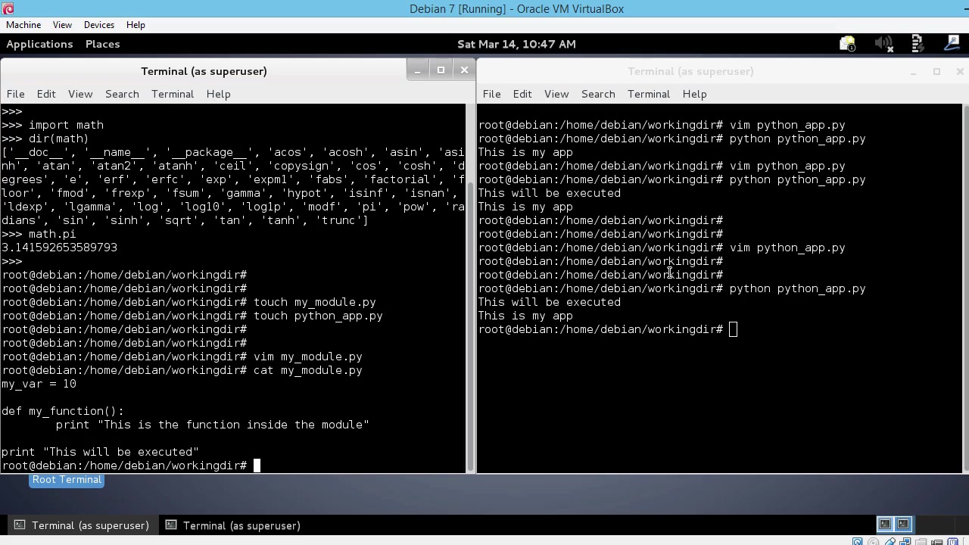Click the left Terminal vertical scrollbar
969x545 pixels.
pyautogui.click(x=470, y=325)
